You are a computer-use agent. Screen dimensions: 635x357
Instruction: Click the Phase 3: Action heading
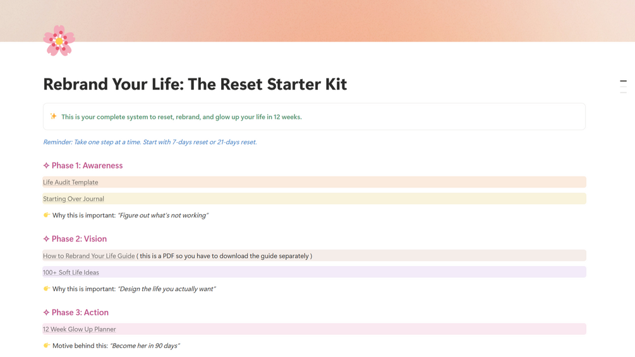pyautogui.click(x=76, y=313)
